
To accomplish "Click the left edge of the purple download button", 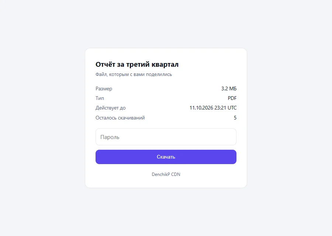I will tap(97, 157).
